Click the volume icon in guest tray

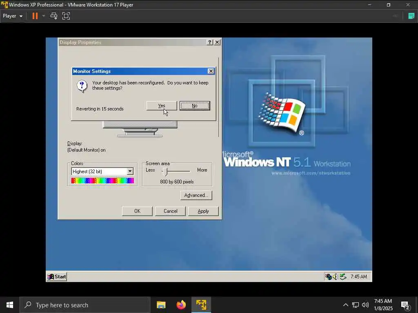click(336, 277)
